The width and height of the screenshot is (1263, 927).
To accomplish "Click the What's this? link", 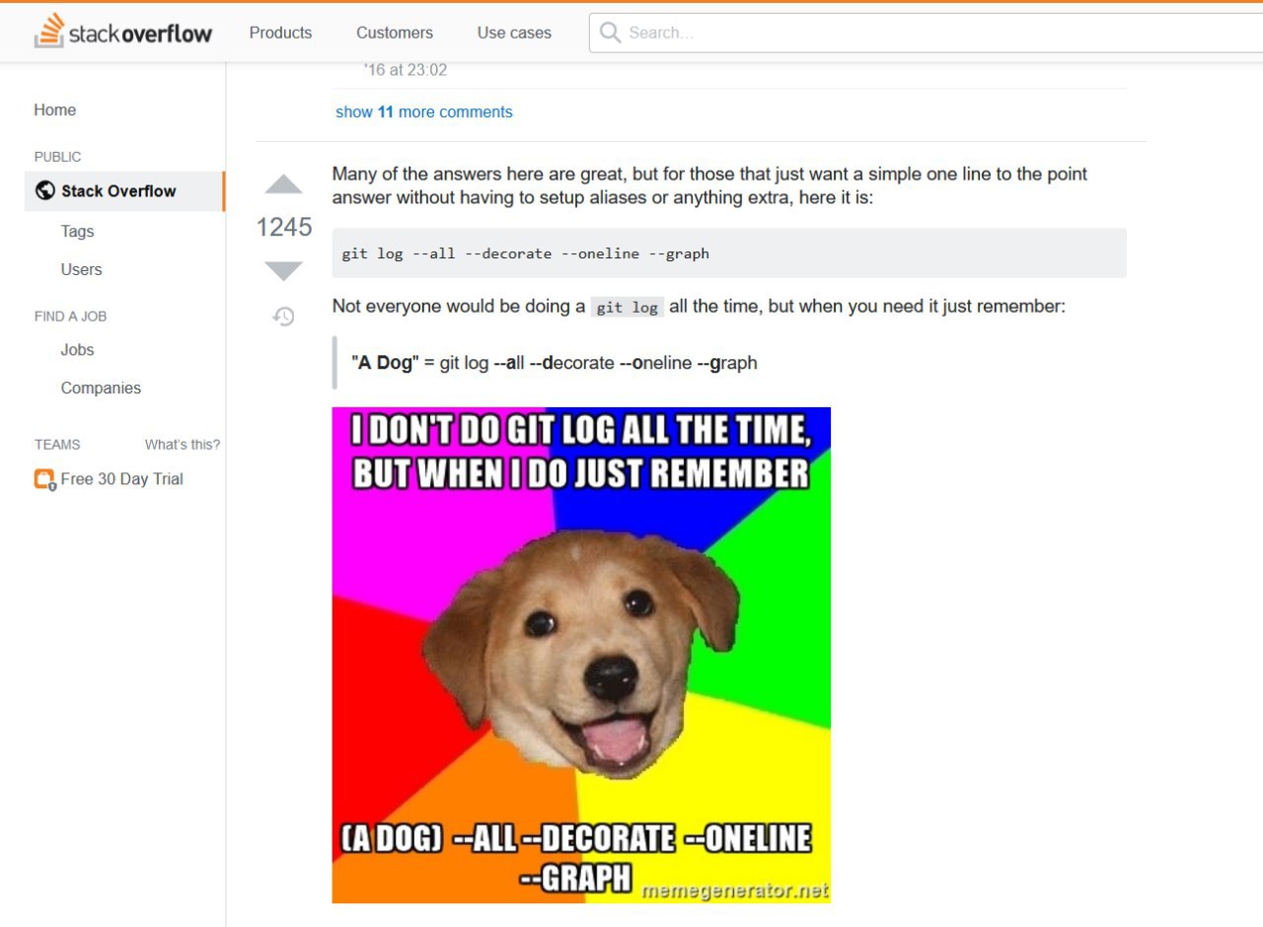I will [x=183, y=445].
